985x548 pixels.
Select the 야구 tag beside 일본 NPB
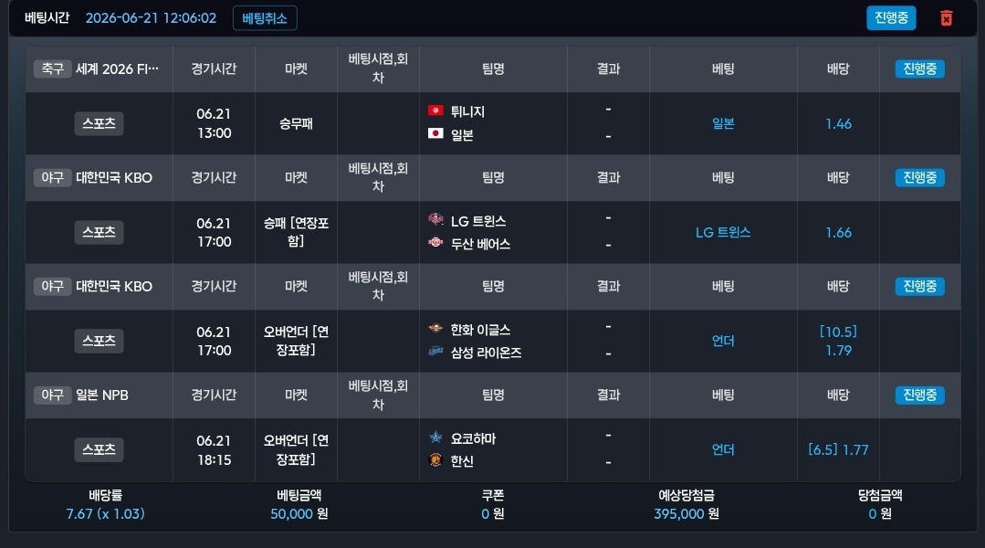pos(52,395)
